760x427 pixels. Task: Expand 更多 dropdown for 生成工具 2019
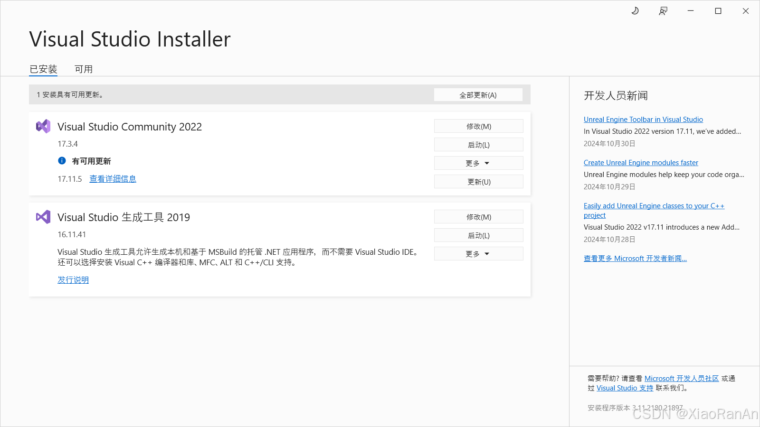tap(479, 254)
